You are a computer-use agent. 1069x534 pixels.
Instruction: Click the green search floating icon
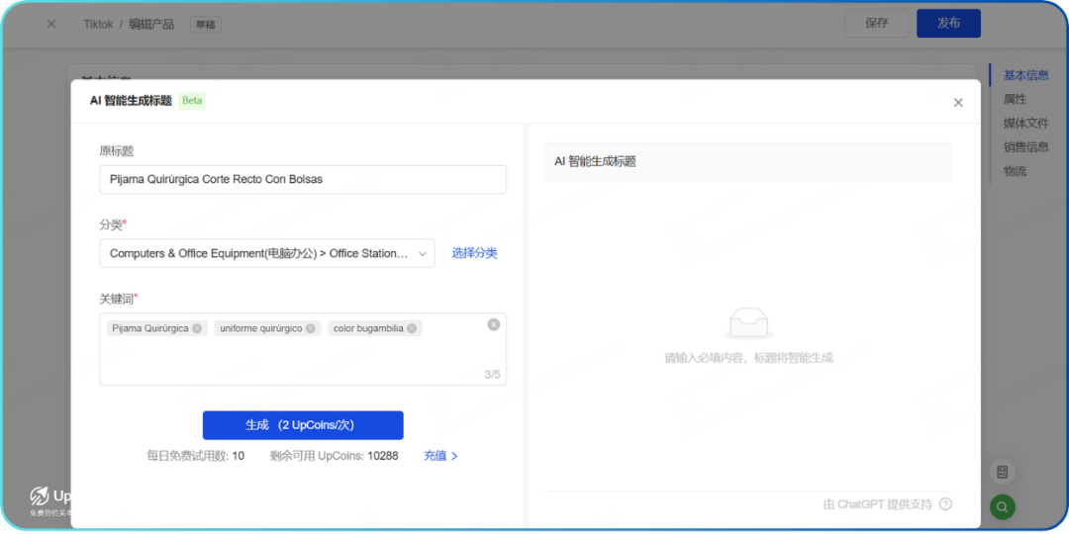1002,507
